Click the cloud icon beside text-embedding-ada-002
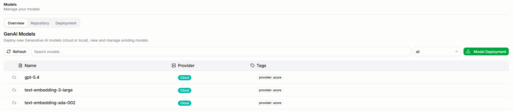The image size is (514, 112). (x=14, y=103)
